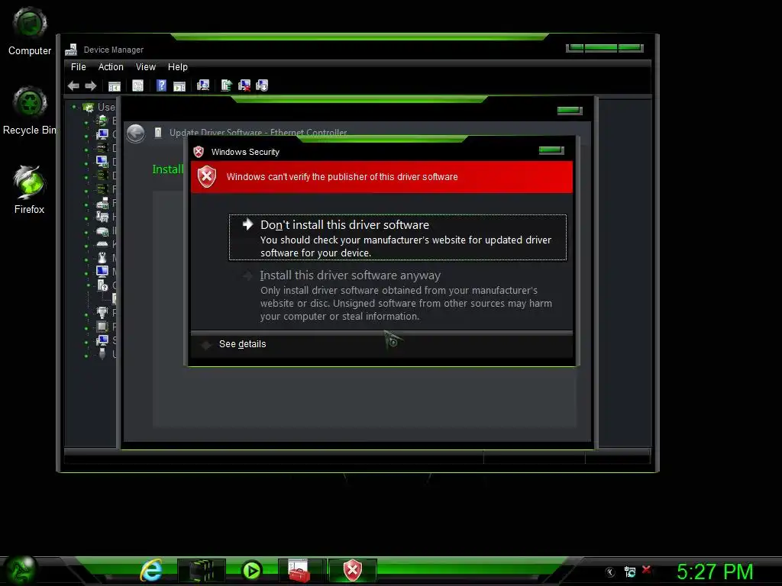
Task: Select the Computer category icon in device tree
Action: click(x=102, y=134)
